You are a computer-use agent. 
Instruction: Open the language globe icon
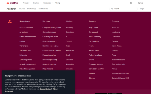(131, 3)
